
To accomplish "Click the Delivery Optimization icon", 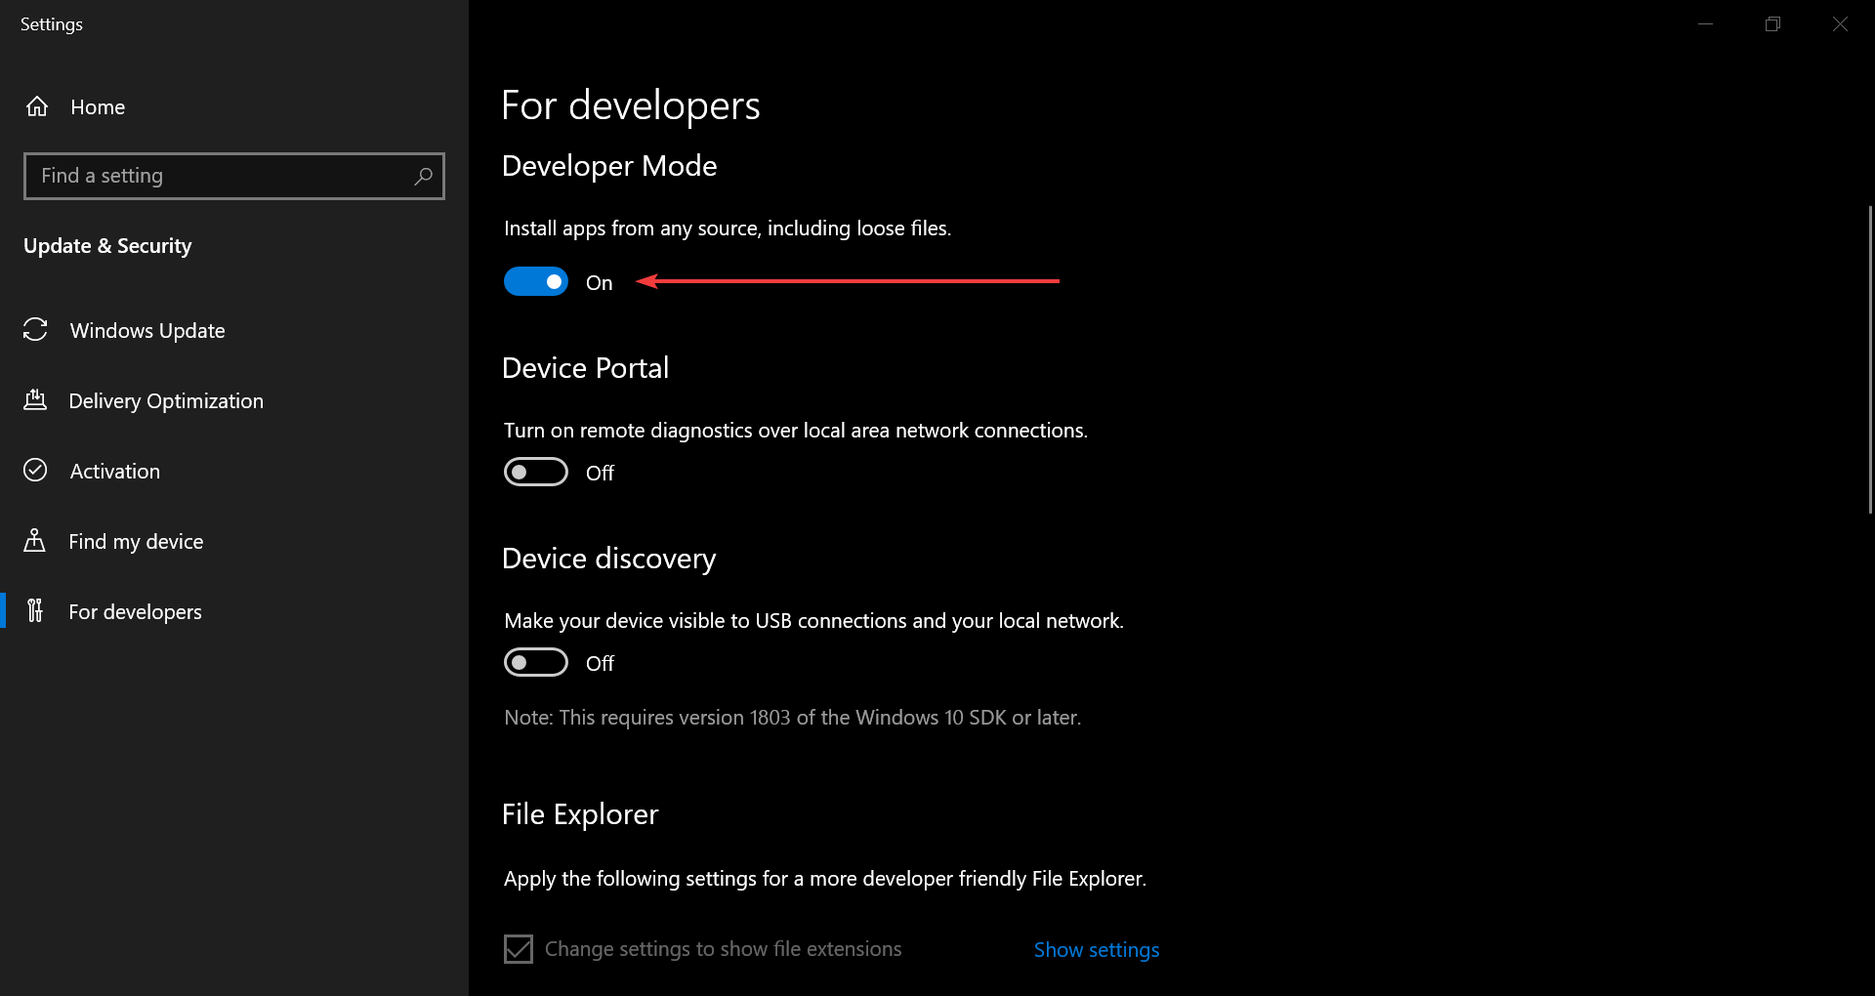I will pos(35,400).
